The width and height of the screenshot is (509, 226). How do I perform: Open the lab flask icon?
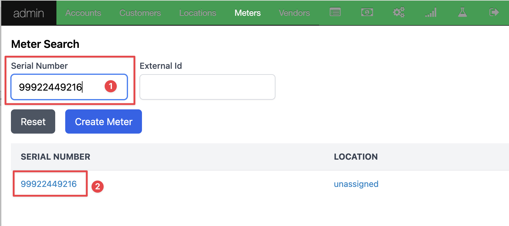[x=462, y=12]
